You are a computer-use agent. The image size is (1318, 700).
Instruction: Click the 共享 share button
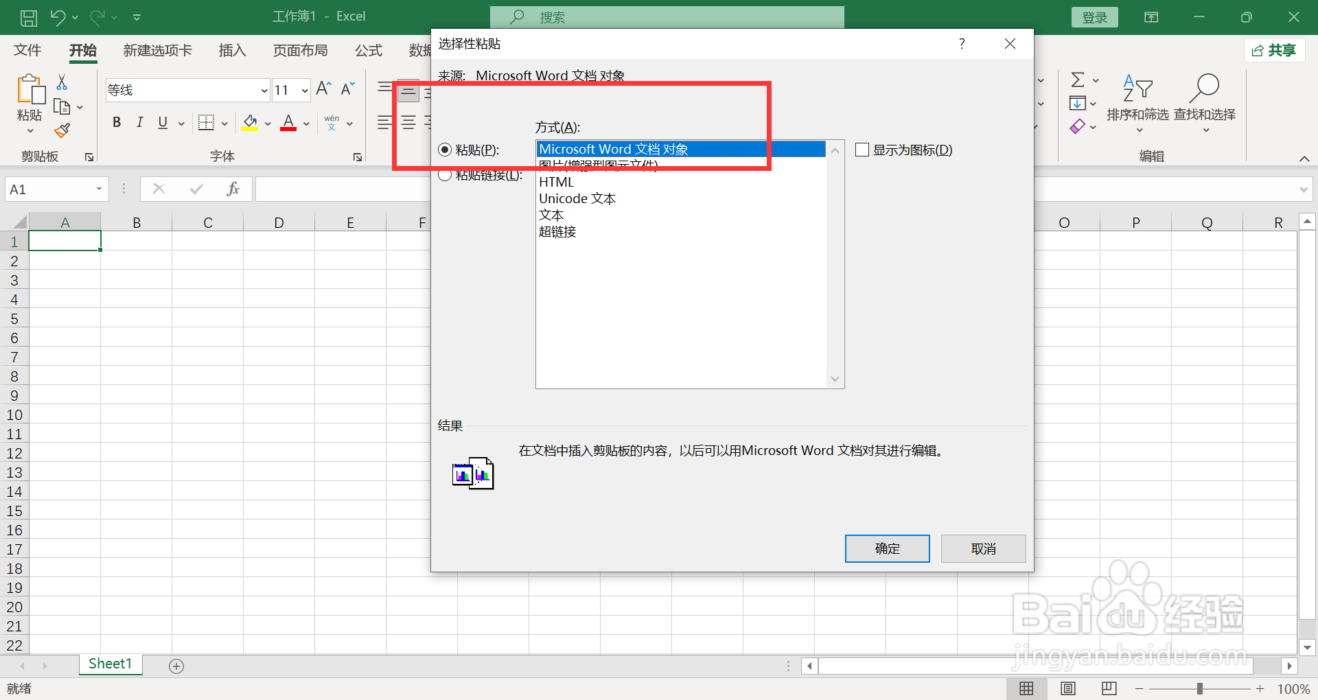pos(1274,50)
